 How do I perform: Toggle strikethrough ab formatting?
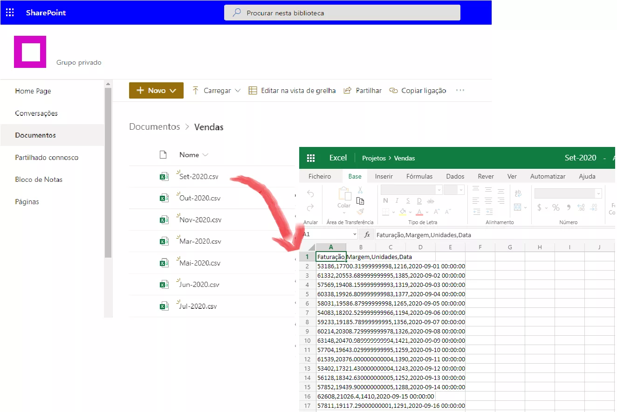point(431,201)
